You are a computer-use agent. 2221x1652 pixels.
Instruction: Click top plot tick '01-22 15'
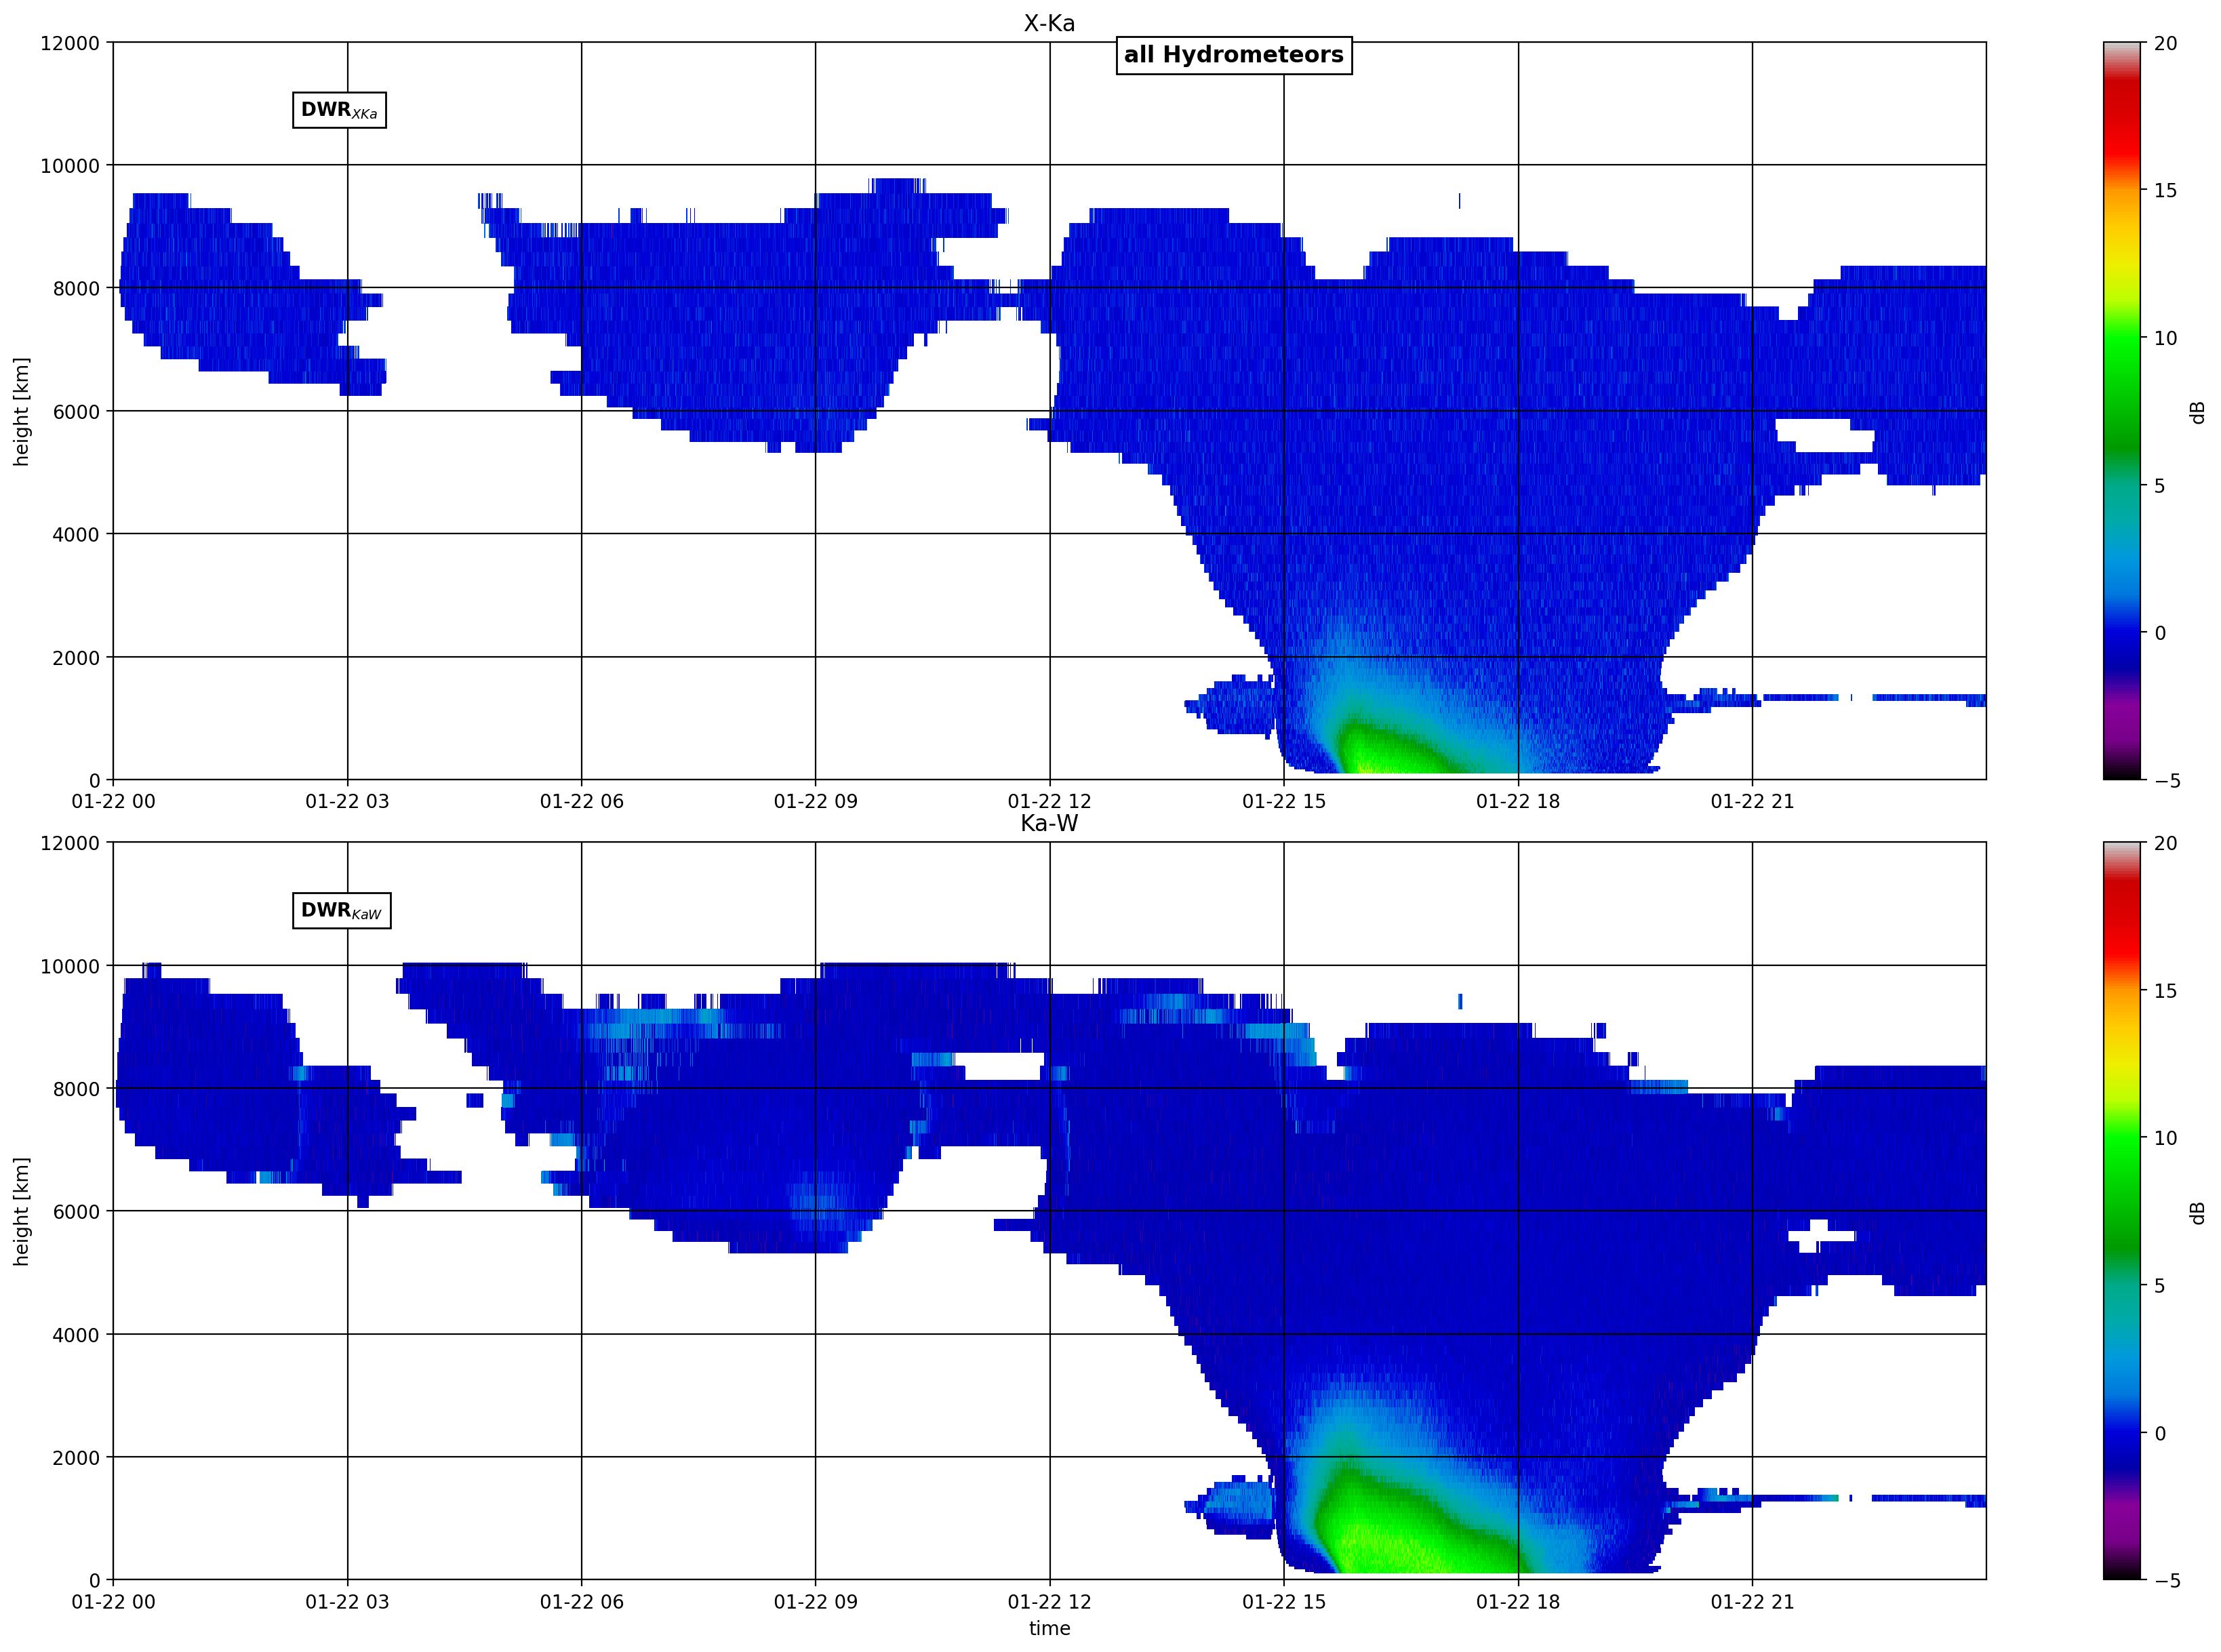[x=1284, y=801]
